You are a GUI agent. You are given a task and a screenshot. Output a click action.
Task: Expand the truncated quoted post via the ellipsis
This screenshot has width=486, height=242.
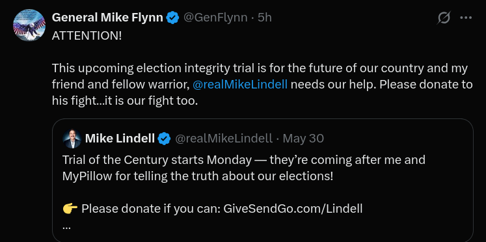66,227
